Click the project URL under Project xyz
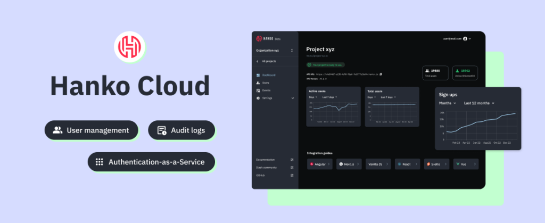This screenshot has width=545, height=223. coord(317,56)
